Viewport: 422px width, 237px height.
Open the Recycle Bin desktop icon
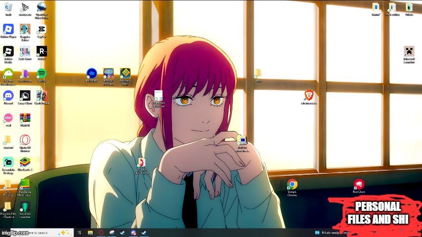[9, 9]
